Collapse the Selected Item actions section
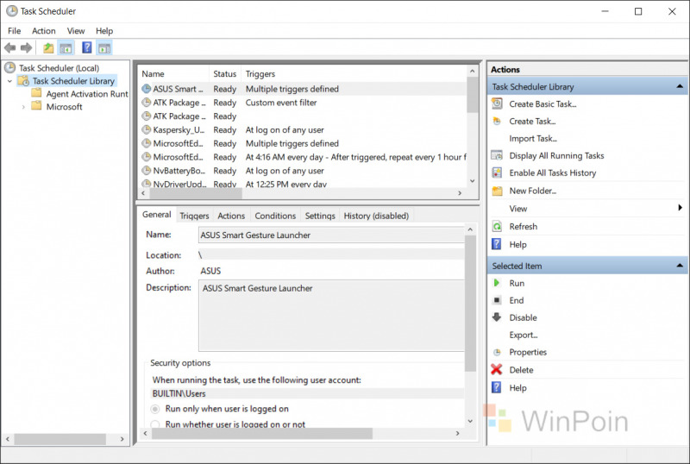Viewport: 690px width, 464px height. pos(680,266)
